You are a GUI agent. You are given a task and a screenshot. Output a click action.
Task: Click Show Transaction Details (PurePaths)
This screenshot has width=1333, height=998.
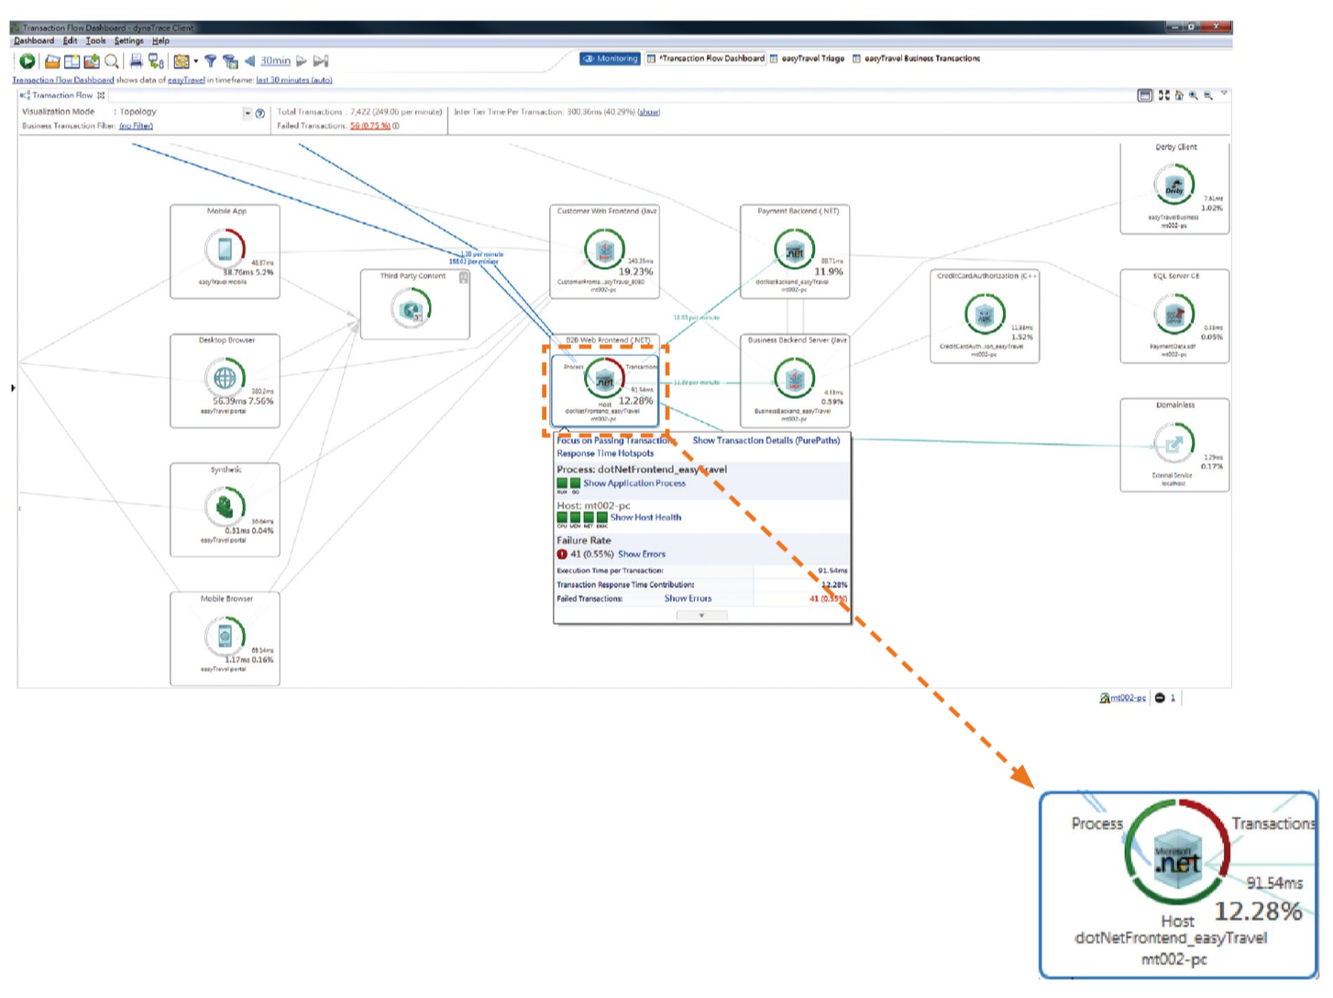click(766, 441)
